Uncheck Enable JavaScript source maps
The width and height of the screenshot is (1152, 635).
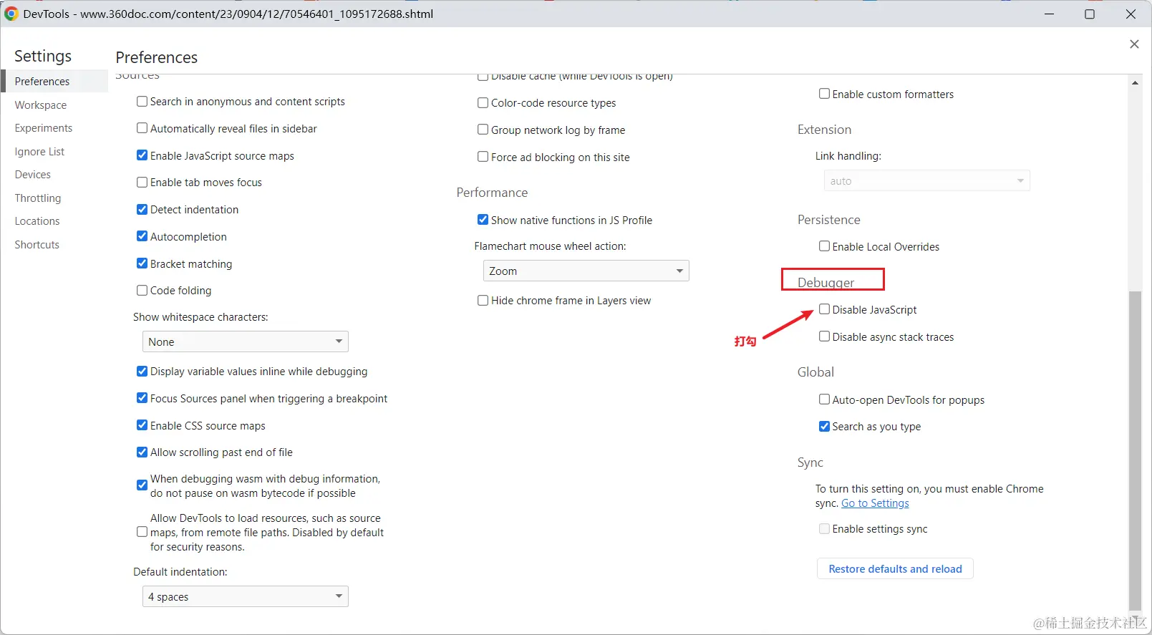tap(142, 155)
